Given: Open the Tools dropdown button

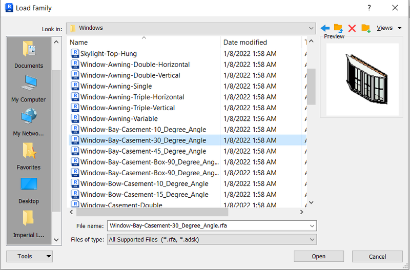Looking at the screenshot, I should click(x=29, y=256).
